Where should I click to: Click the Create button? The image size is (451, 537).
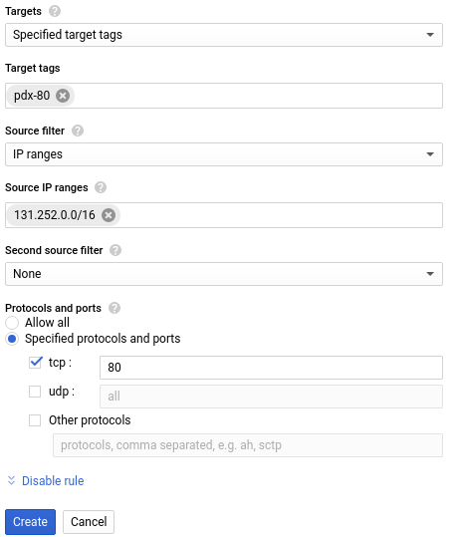point(30,522)
